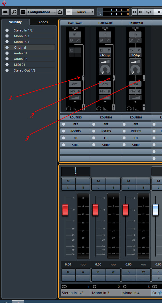Click ChStrp block in Mono In 3 strip
This screenshot has height=303, width=162.
[105, 55]
